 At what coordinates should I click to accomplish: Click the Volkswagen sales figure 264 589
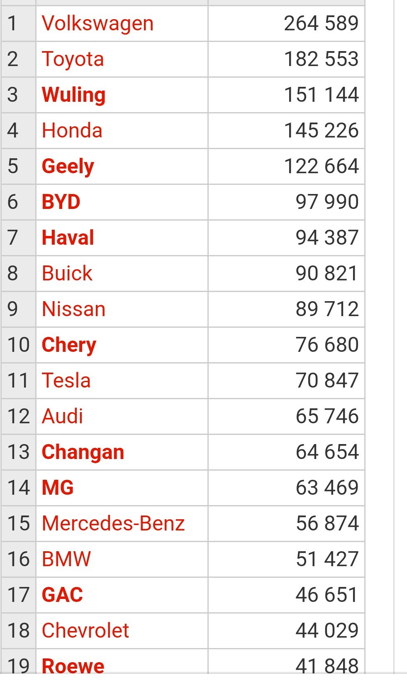coord(321,23)
